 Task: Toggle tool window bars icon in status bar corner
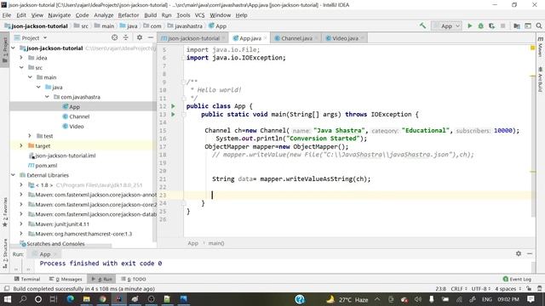(x=6, y=289)
